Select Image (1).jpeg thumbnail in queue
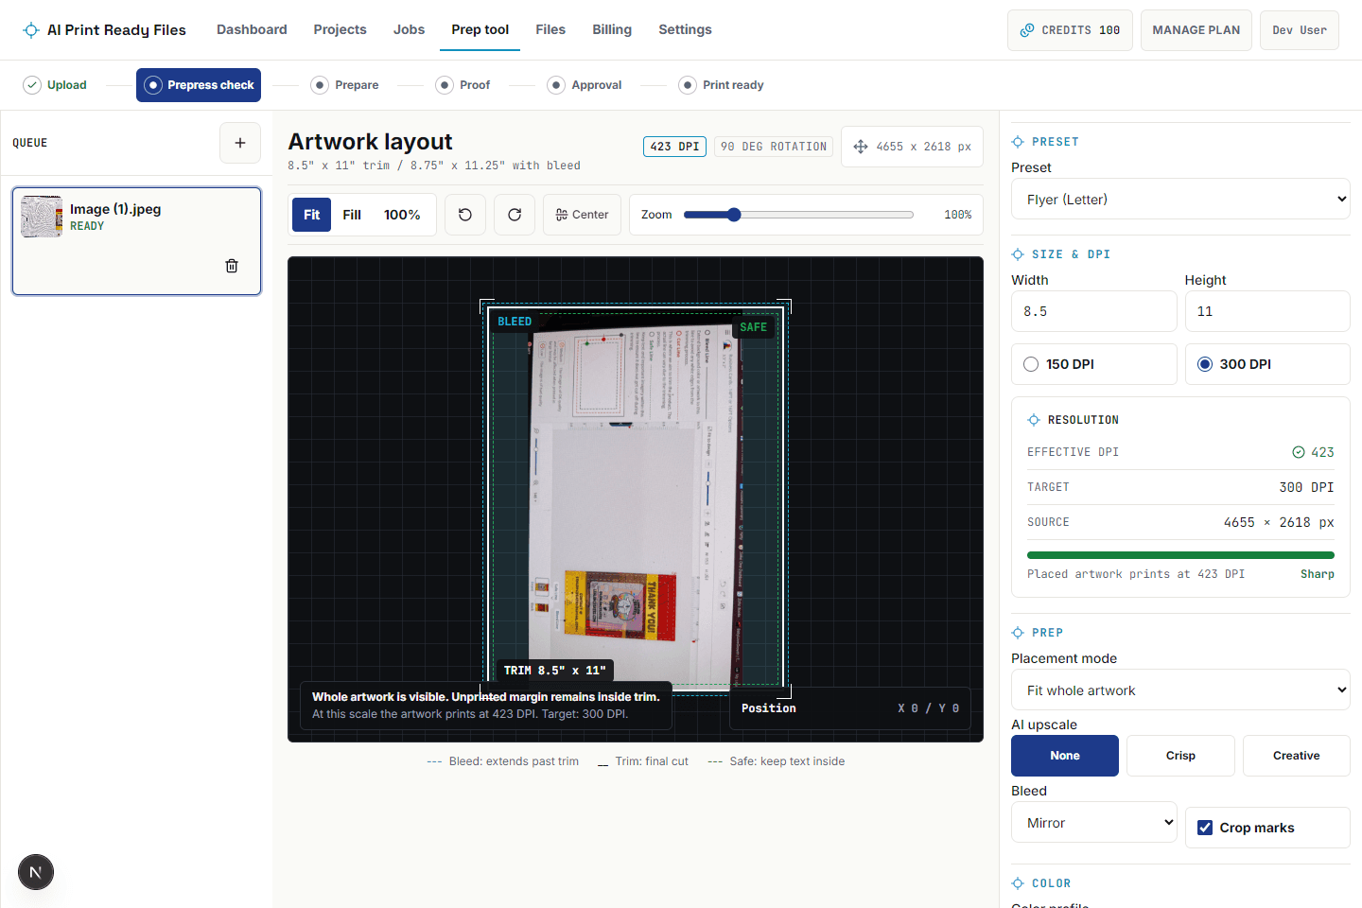1362x908 pixels. 42,217
